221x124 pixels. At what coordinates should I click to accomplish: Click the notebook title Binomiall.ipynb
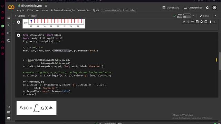(31, 6)
